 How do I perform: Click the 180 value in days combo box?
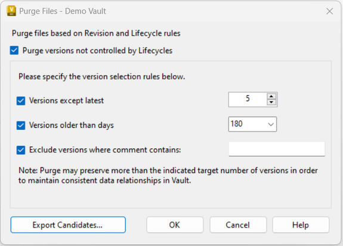coord(236,124)
